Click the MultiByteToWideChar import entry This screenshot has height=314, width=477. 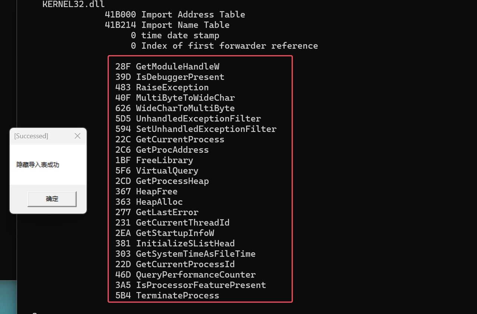[175, 98]
